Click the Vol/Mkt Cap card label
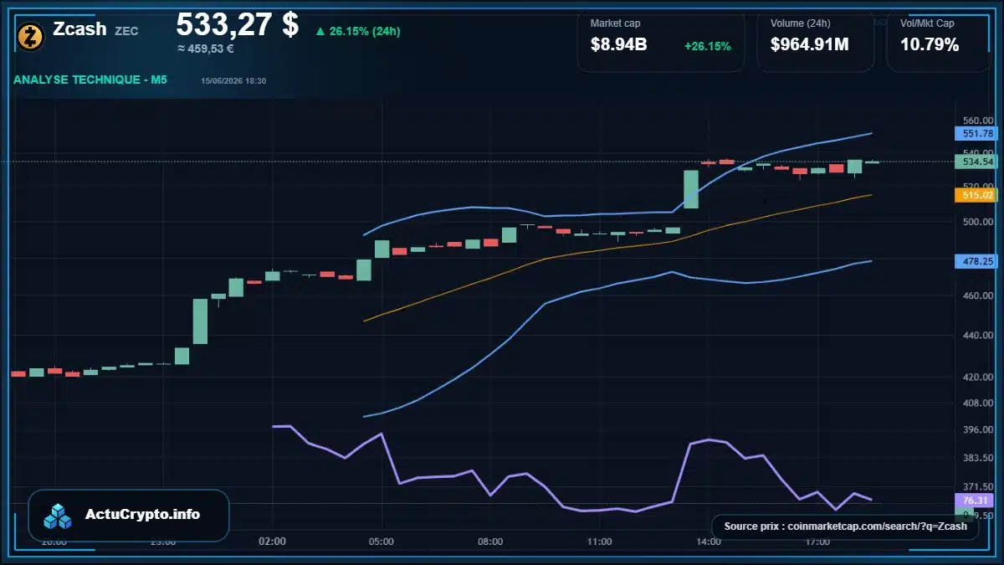 927,23
